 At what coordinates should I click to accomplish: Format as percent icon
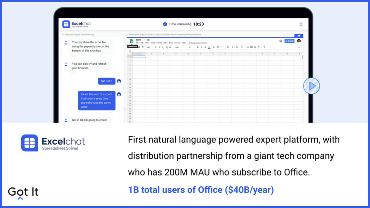pos(159,47)
